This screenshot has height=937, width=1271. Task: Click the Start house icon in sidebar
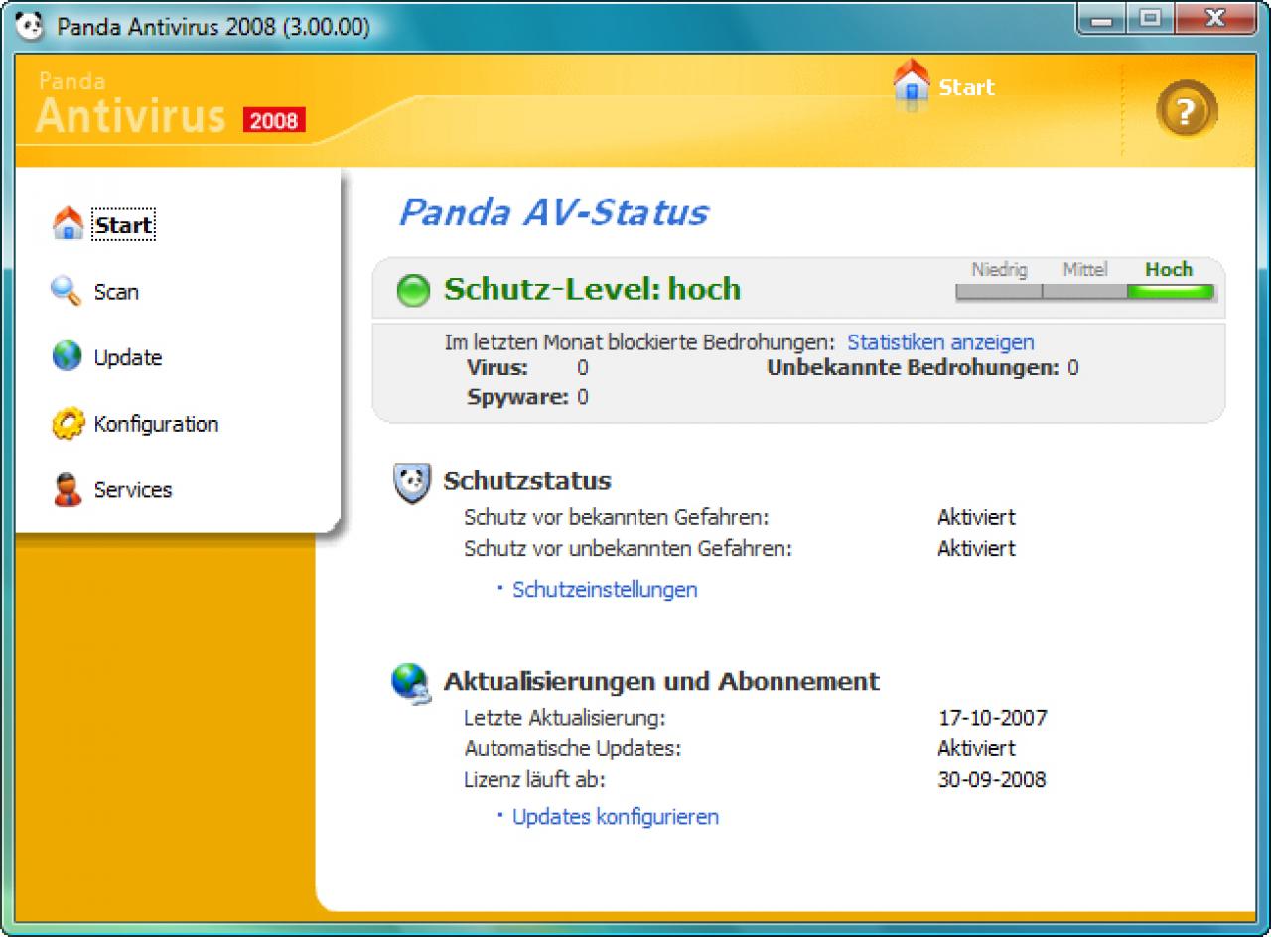[x=68, y=224]
